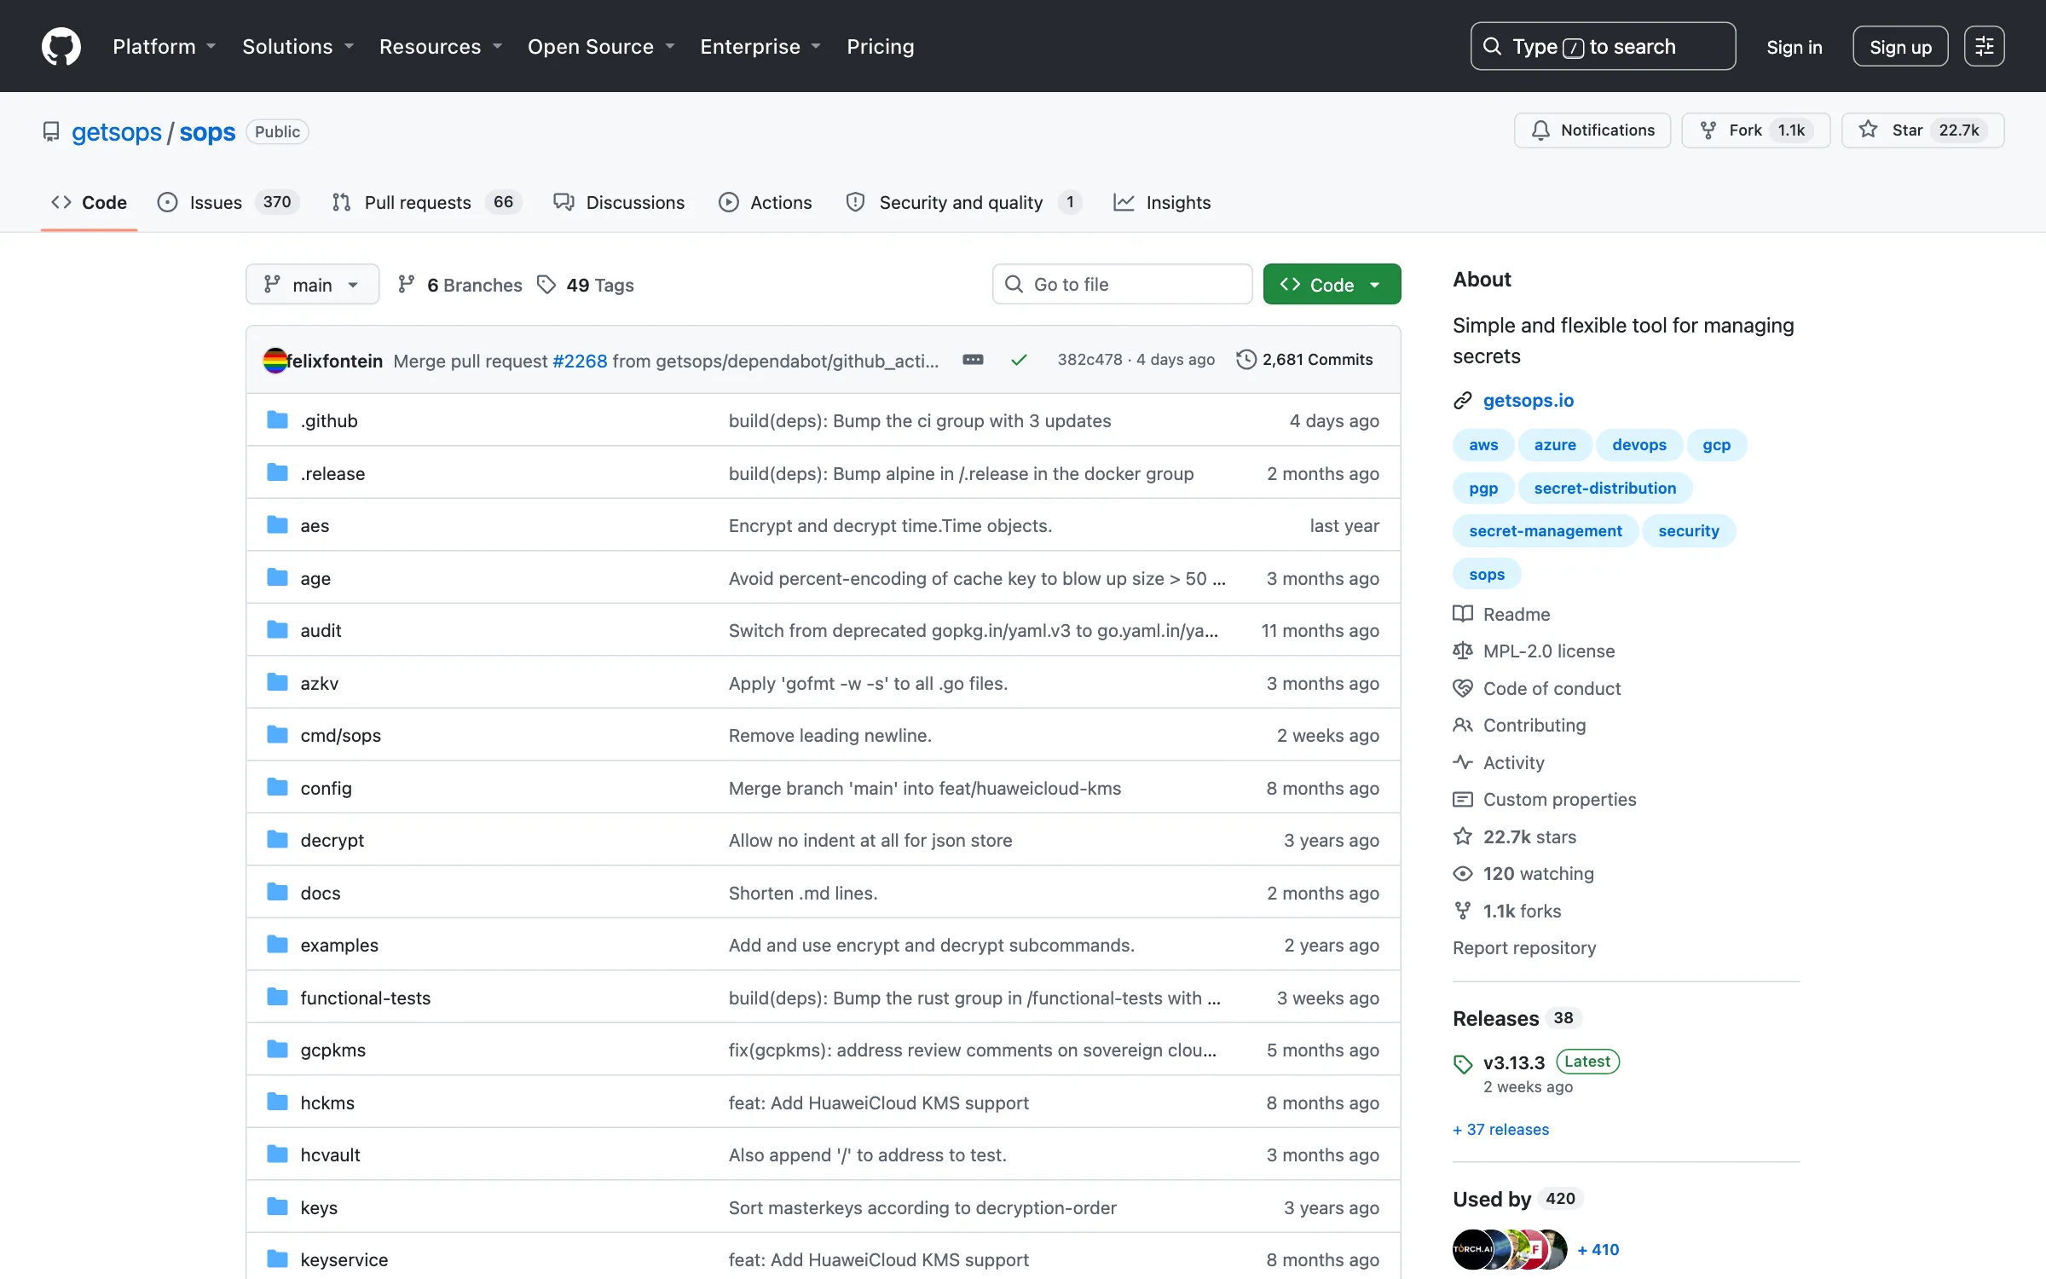2046x1279 pixels.
Task: Click the branches icon next to 6 Branches
Action: click(407, 285)
